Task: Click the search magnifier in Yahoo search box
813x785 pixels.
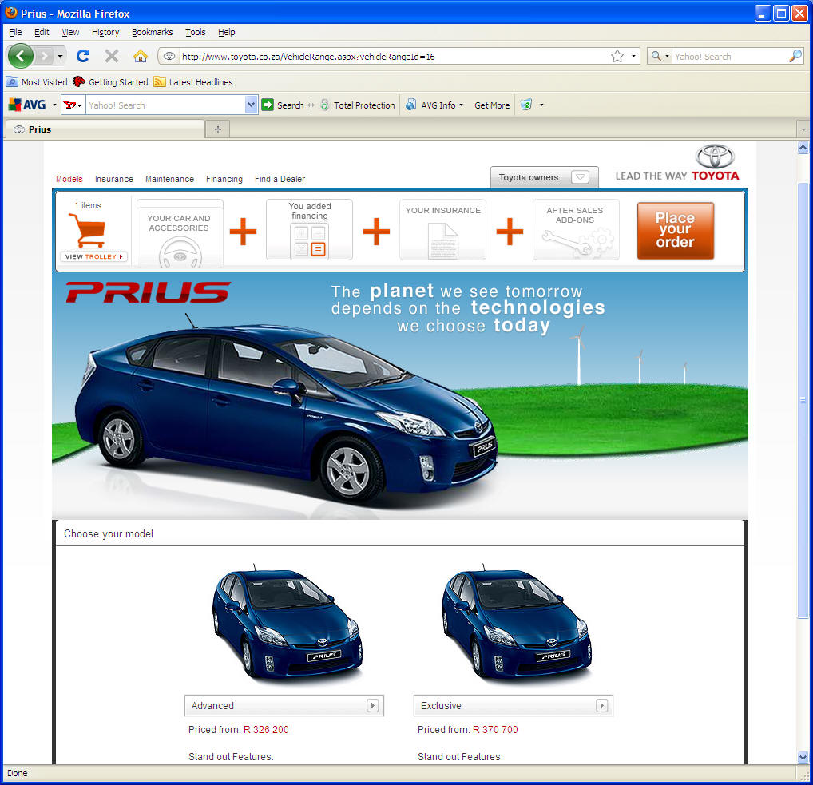Action: 795,56
